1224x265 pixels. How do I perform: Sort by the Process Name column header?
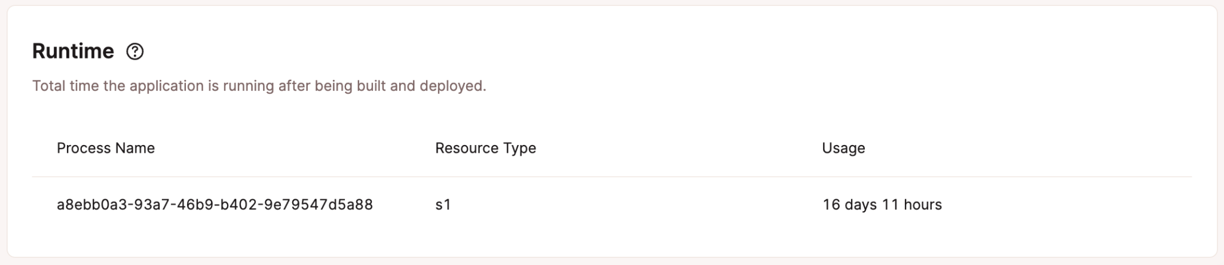106,148
